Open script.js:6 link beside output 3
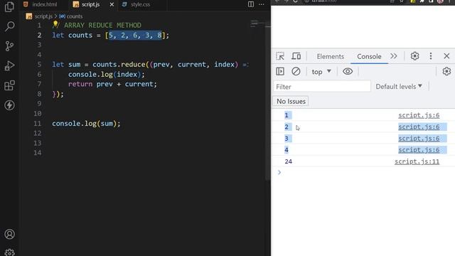 coord(419,139)
